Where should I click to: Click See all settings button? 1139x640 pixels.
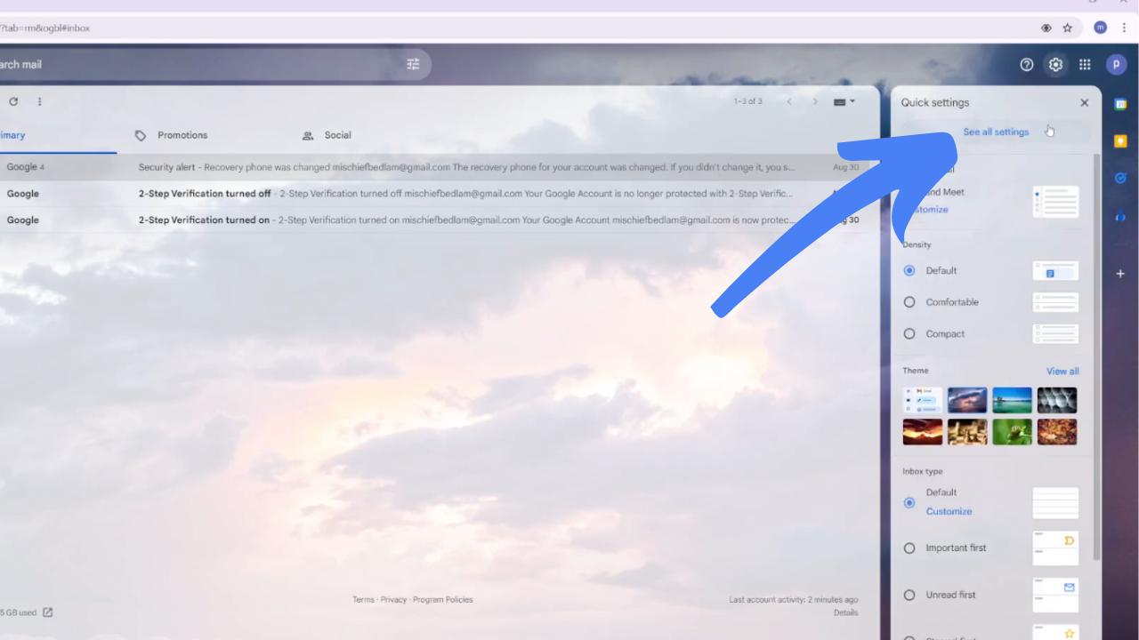pos(996,132)
